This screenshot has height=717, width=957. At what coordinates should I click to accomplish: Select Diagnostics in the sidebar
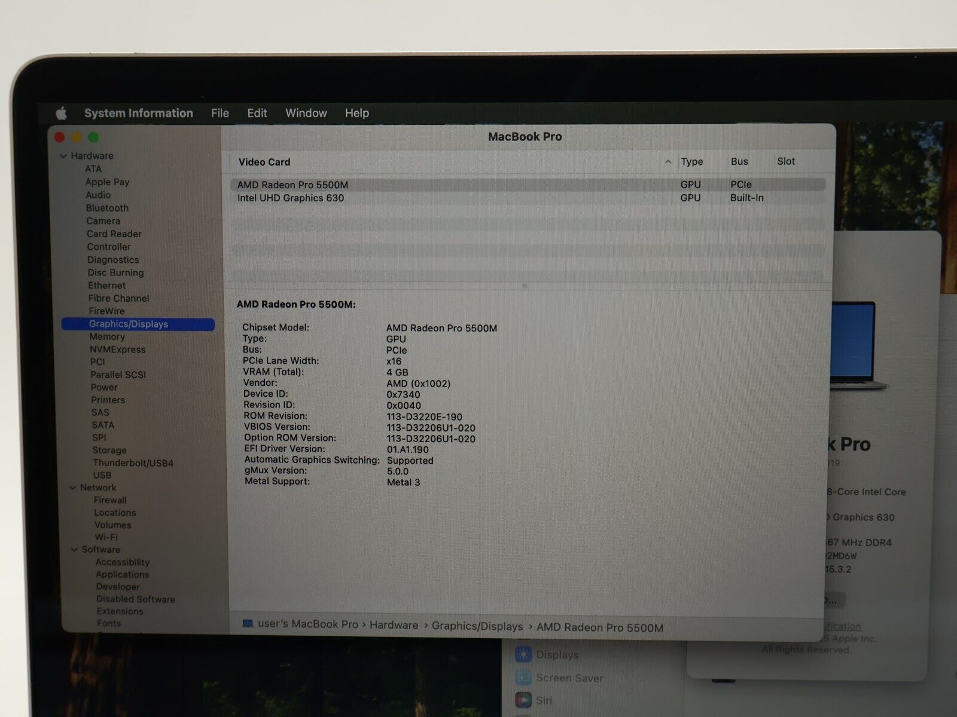[113, 260]
